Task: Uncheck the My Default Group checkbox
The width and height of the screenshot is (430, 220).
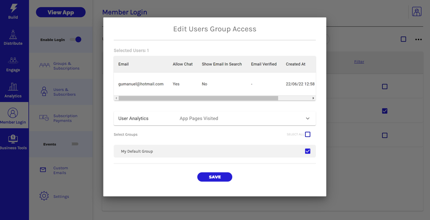Action: 308,151
